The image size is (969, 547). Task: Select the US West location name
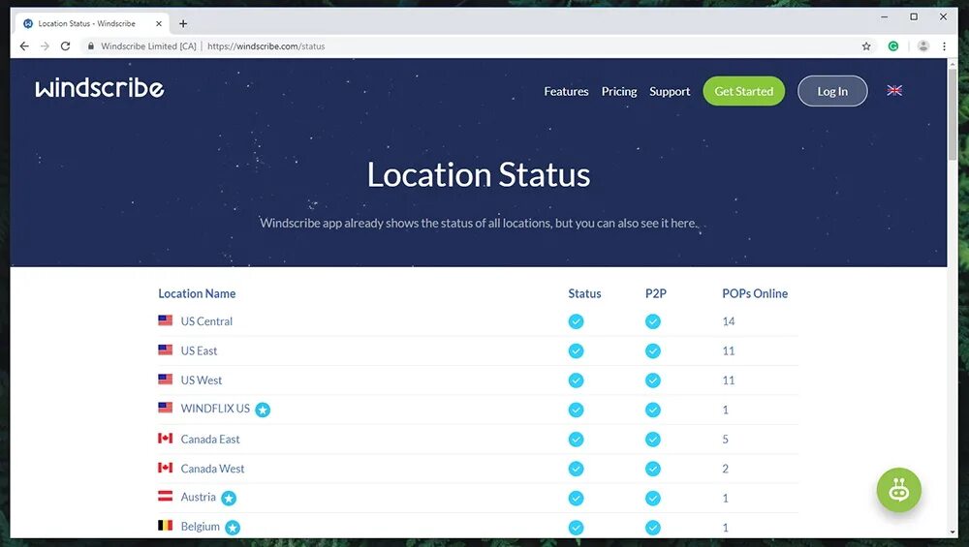point(202,380)
